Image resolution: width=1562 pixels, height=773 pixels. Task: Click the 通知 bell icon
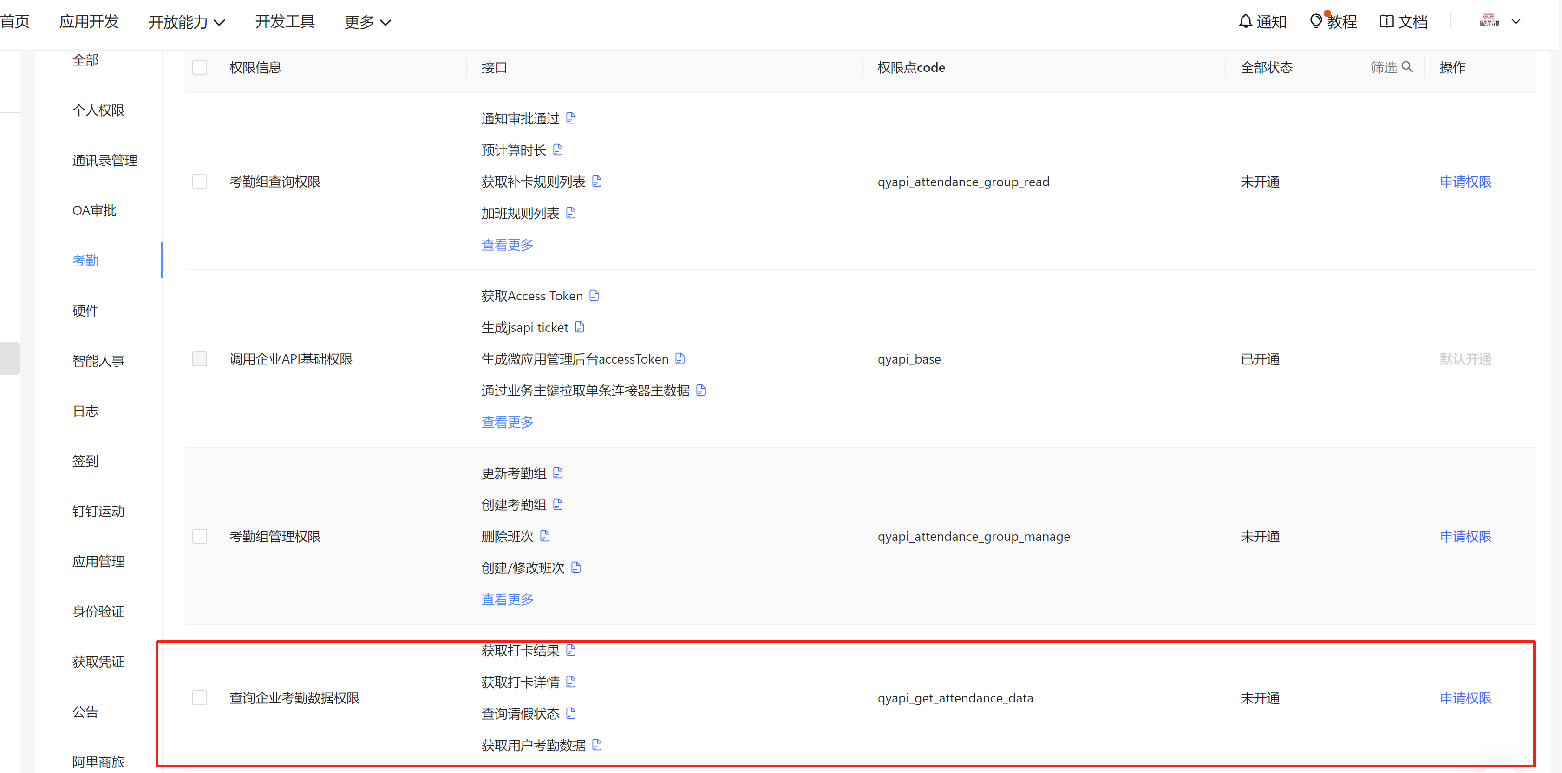pyautogui.click(x=1245, y=22)
